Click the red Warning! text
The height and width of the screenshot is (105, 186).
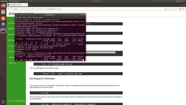(x=33, y=97)
